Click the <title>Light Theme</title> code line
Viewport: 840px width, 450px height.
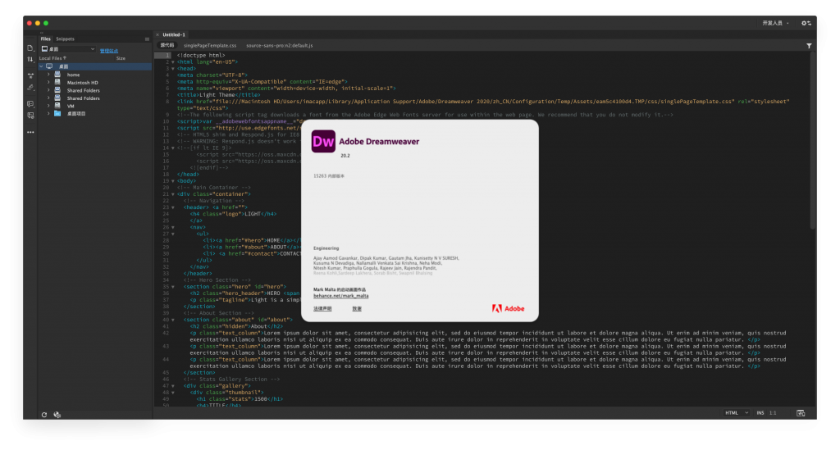coord(218,95)
